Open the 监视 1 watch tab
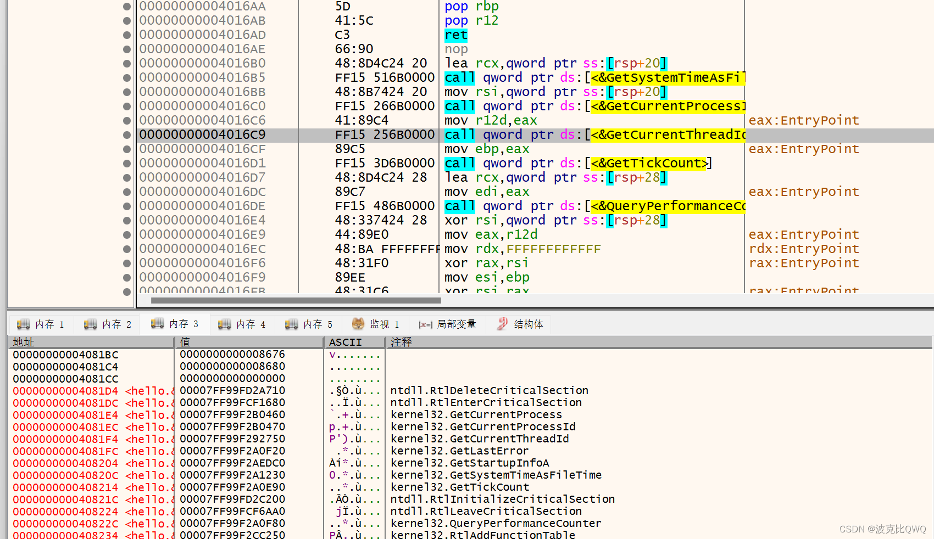 (x=376, y=324)
